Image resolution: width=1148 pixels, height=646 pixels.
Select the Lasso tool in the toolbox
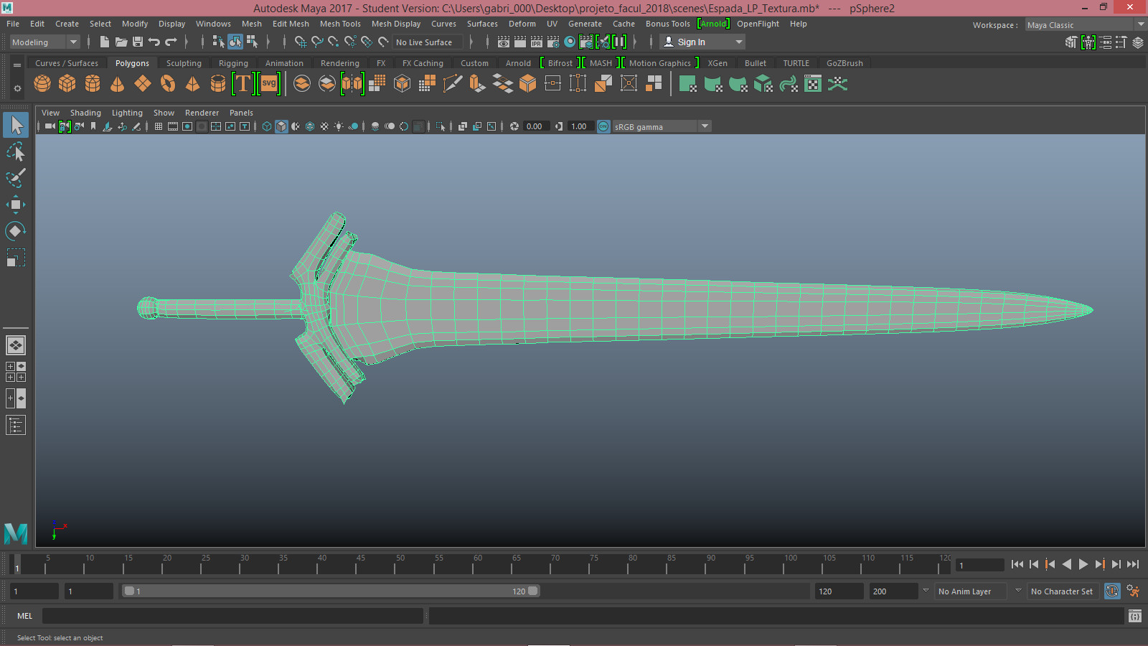16,152
